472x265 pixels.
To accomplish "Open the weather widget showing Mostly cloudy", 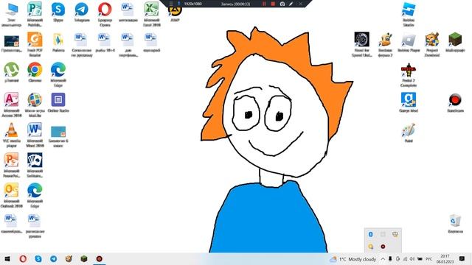I will (x=353, y=259).
